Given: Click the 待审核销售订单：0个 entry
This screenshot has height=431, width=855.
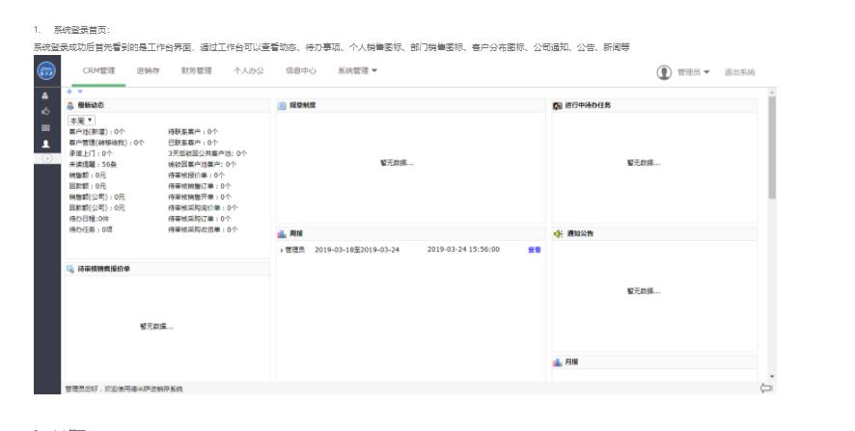Looking at the screenshot, I should [200, 186].
